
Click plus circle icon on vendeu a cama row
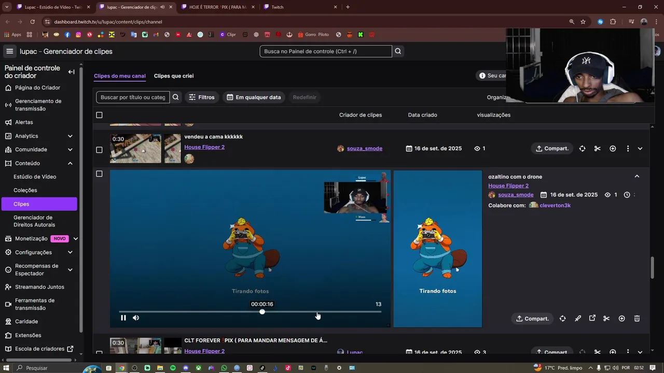click(x=613, y=149)
